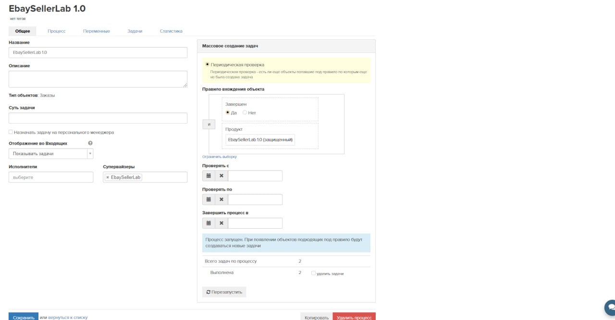Click the Проверять по date field
615x320 pixels.
pyautogui.click(x=255, y=199)
